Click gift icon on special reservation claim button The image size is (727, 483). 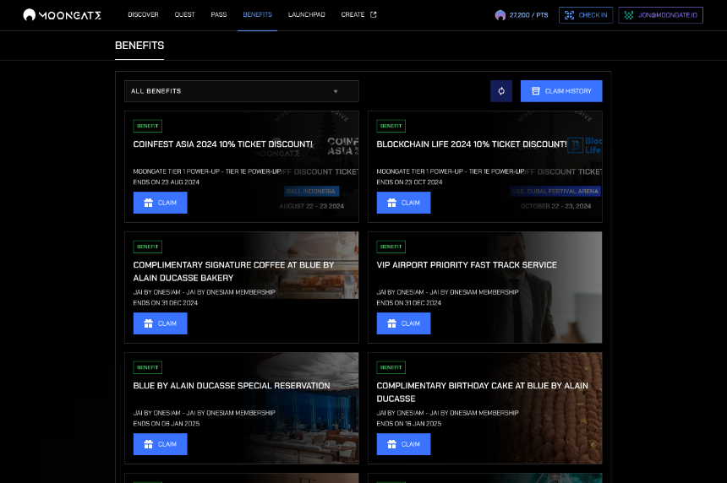tap(149, 444)
